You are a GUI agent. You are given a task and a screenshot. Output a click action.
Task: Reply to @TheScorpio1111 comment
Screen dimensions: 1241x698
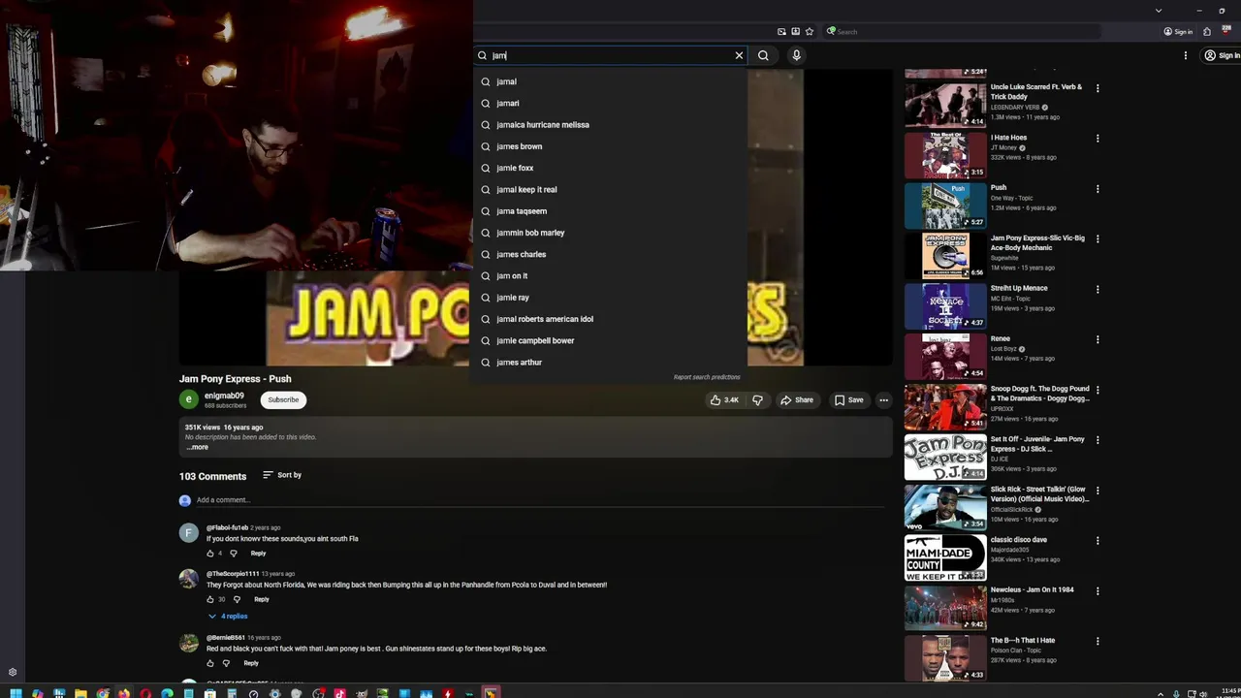click(262, 599)
